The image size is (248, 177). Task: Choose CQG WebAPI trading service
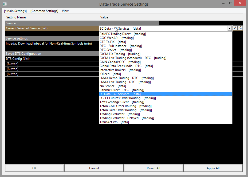[166, 38]
